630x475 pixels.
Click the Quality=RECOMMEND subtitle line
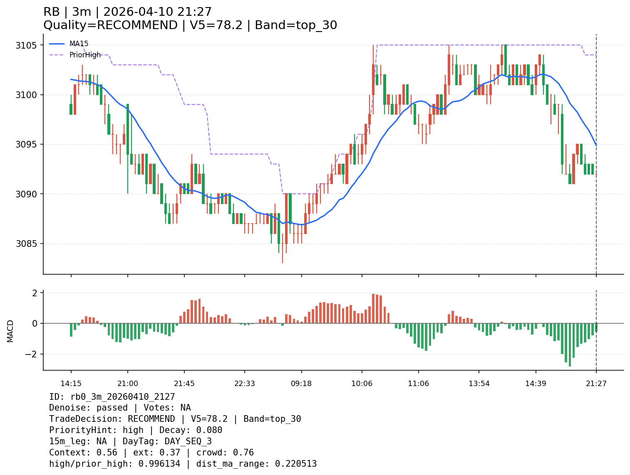(190, 25)
